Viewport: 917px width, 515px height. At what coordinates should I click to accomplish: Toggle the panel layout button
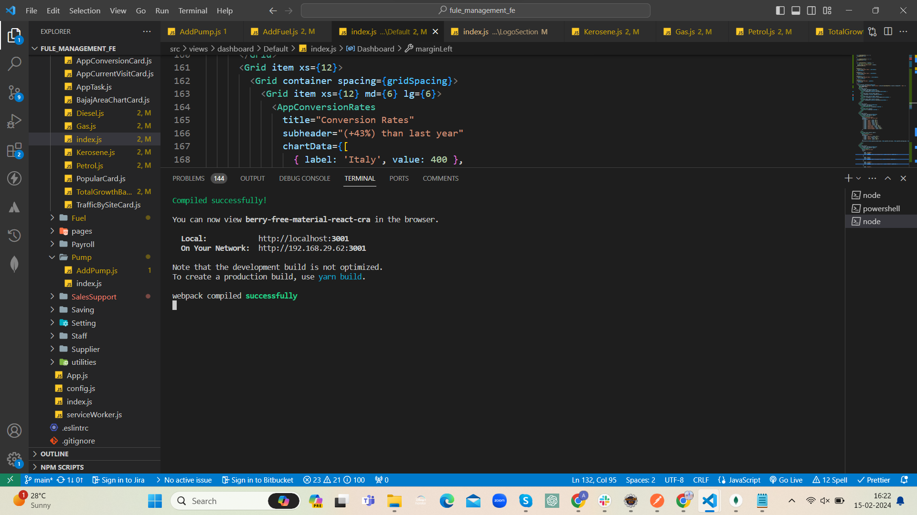pyautogui.click(x=796, y=10)
